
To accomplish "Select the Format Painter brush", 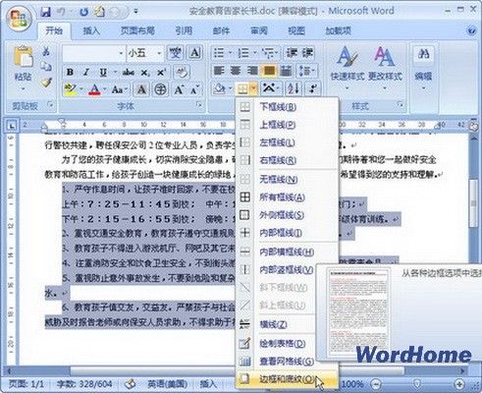I will tap(46, 83).
